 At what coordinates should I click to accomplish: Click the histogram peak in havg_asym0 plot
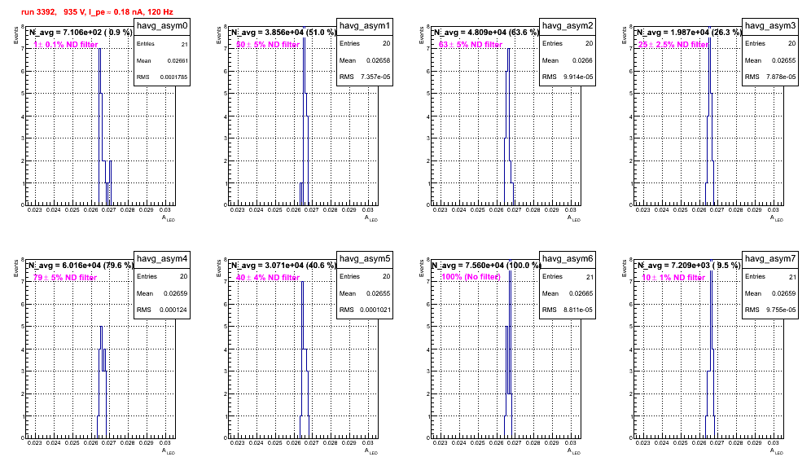coord(100,49)
